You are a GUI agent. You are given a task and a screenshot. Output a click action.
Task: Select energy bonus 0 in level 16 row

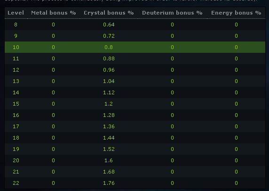click(236, 115)
